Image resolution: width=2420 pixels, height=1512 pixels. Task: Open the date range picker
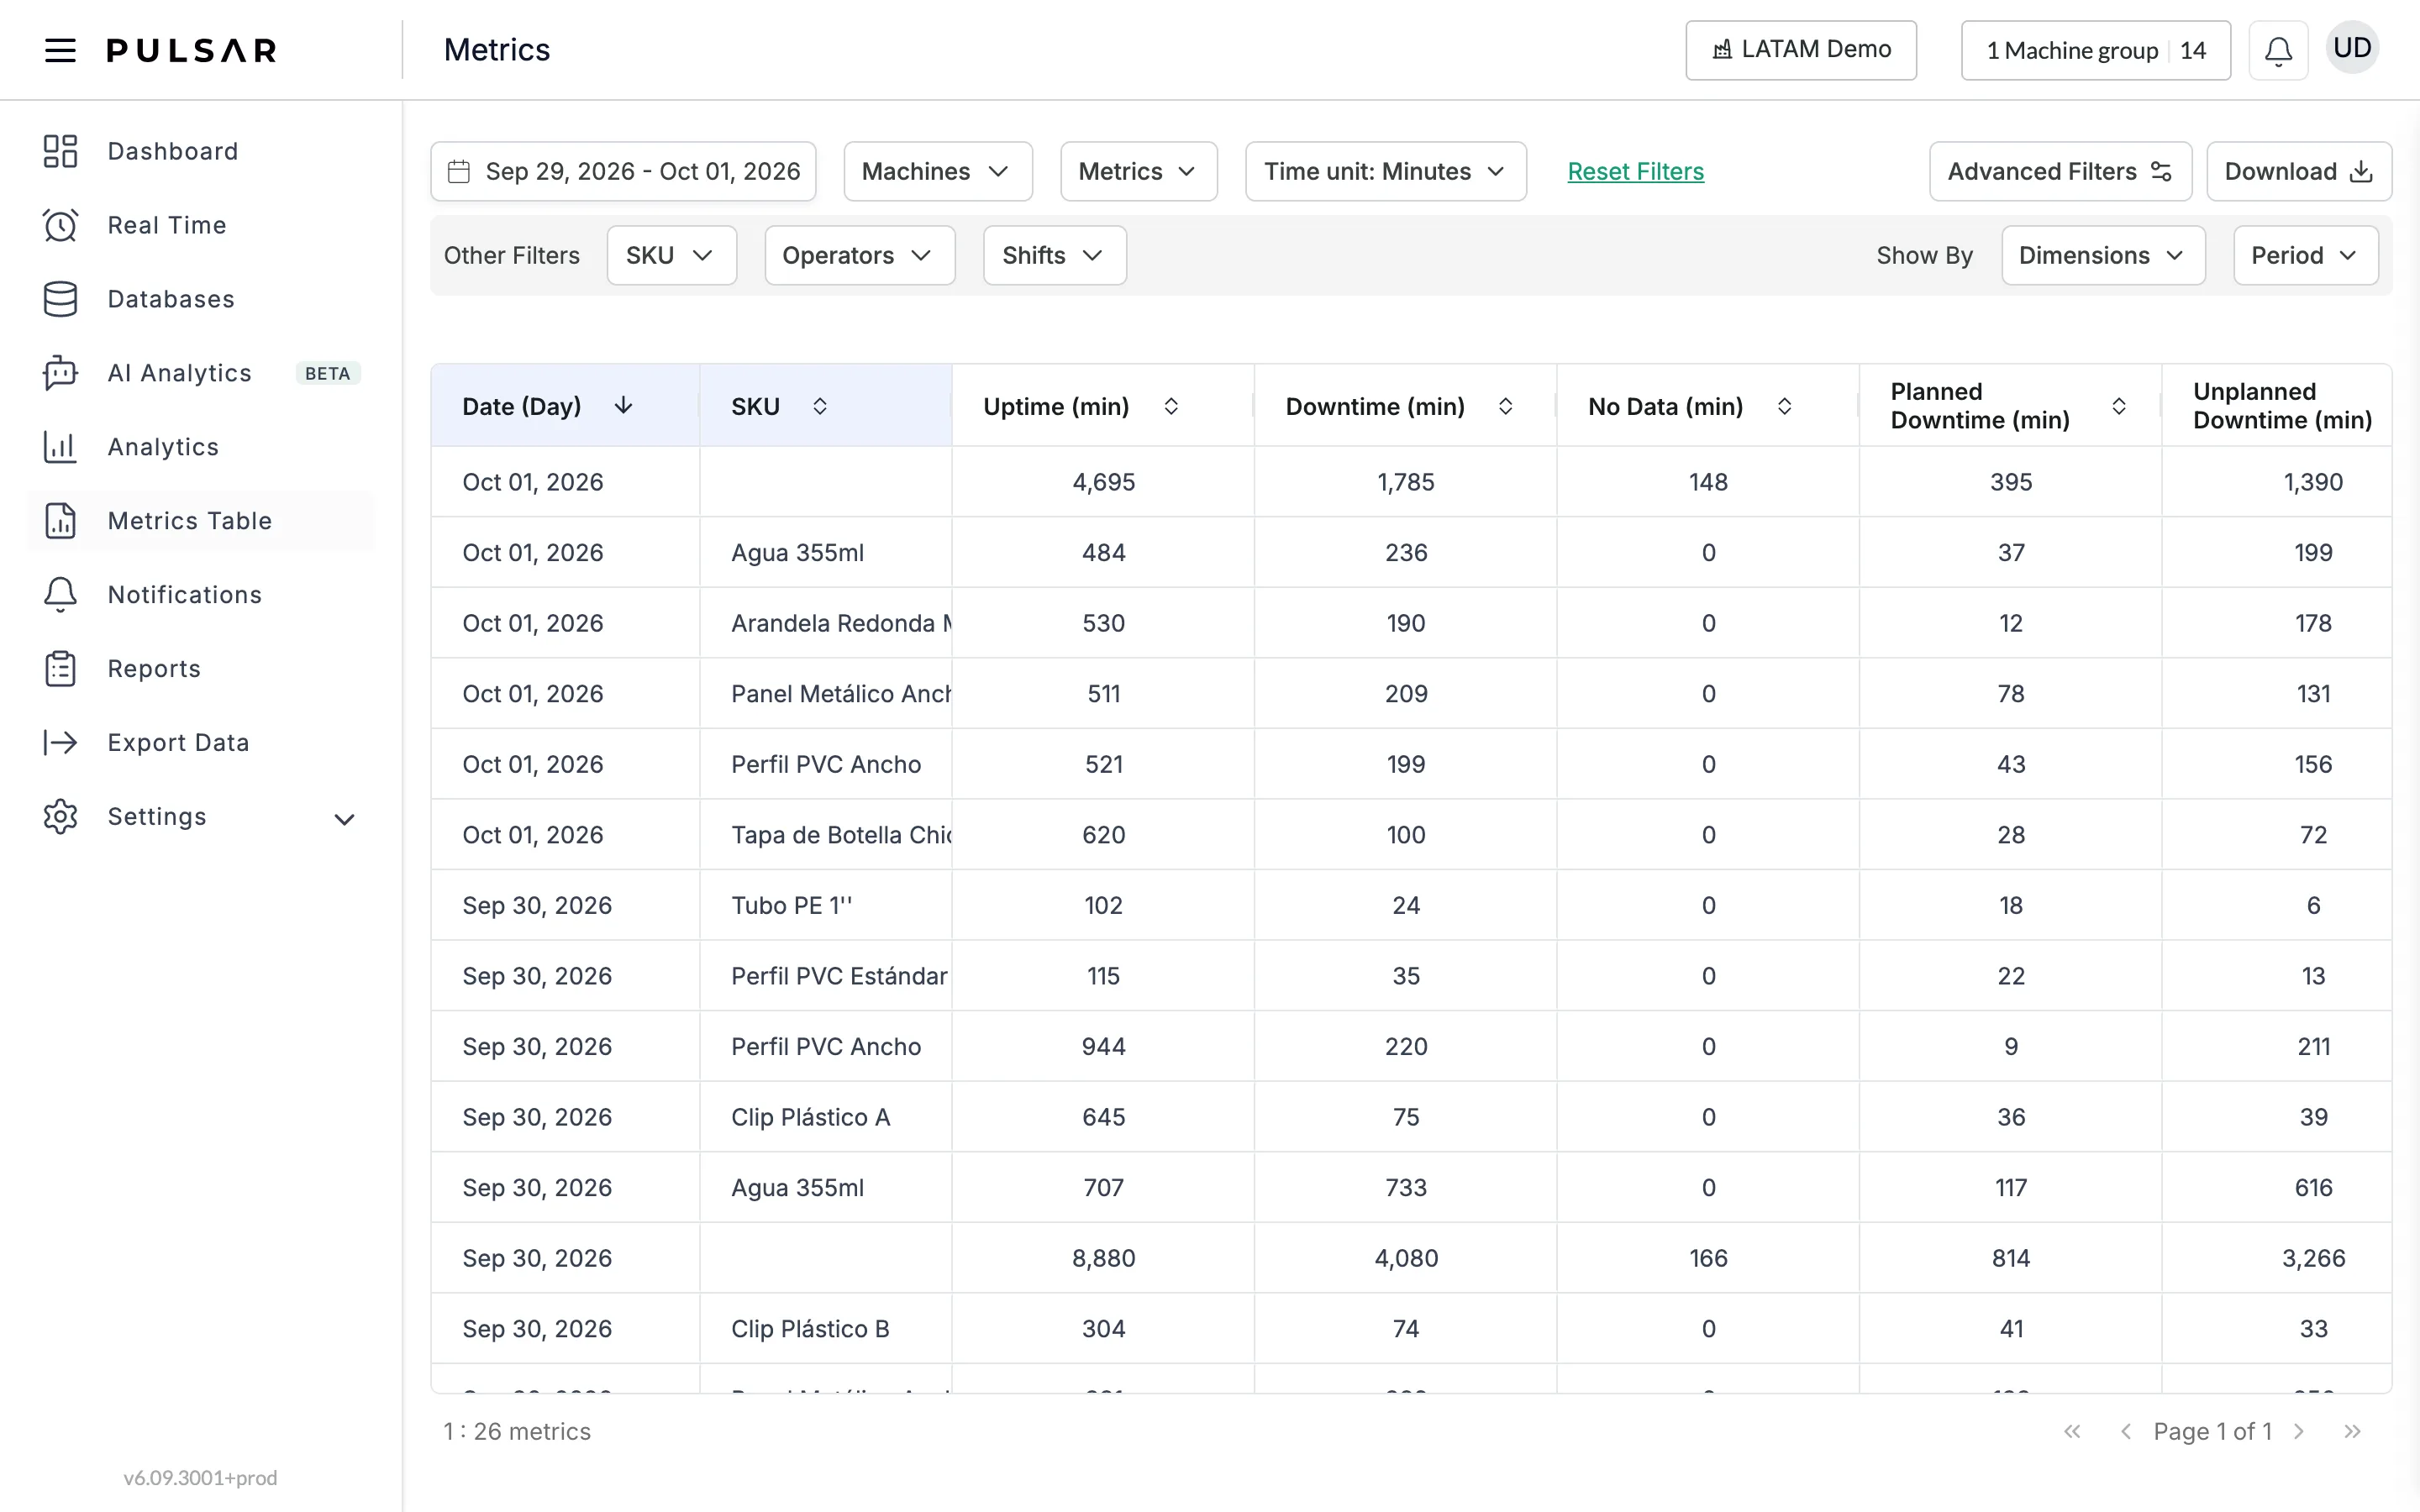(623, 171)
